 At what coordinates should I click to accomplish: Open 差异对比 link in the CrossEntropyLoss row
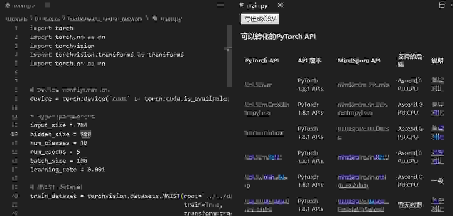coord(437,109)
